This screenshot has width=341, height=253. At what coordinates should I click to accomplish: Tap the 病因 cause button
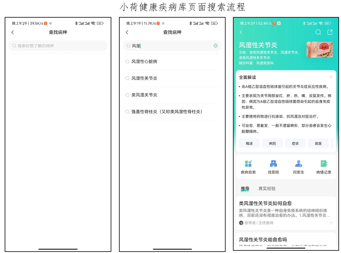tap(272, 143)
